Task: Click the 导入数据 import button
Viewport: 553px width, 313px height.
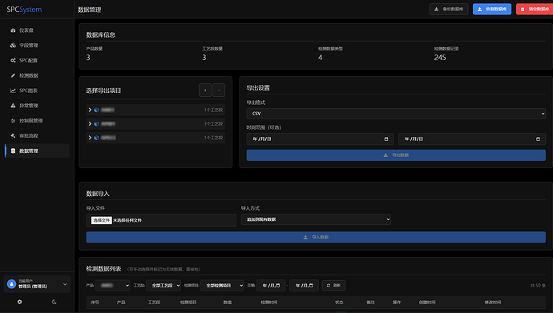Action: tap(316, 237)
